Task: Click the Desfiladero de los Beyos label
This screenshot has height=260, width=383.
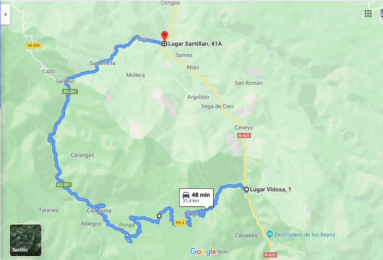Action: pos(305,235)
